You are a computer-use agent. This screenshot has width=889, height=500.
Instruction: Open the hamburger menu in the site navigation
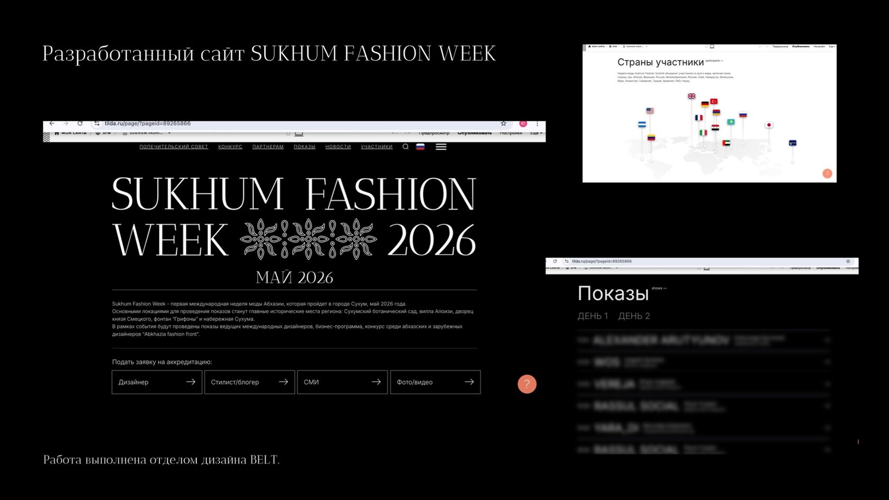point(441,147)
